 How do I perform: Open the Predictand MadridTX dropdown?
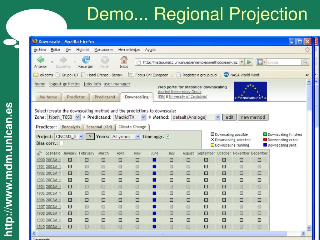(130, 117)
